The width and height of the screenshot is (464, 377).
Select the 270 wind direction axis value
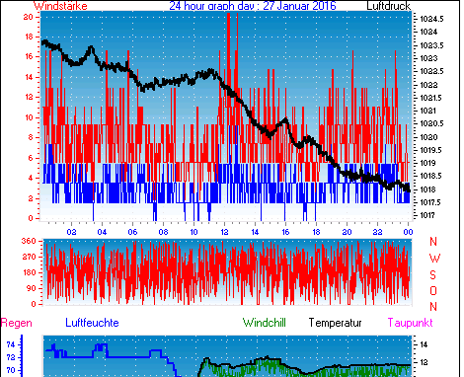click(29, 257)
